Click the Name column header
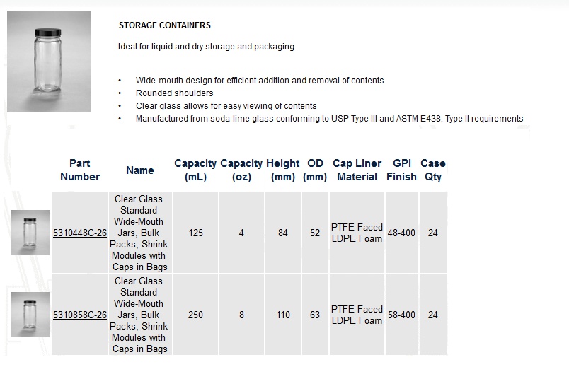Viewport: 569px width, 379px height. pyautogui.click(x=140, y=170)
